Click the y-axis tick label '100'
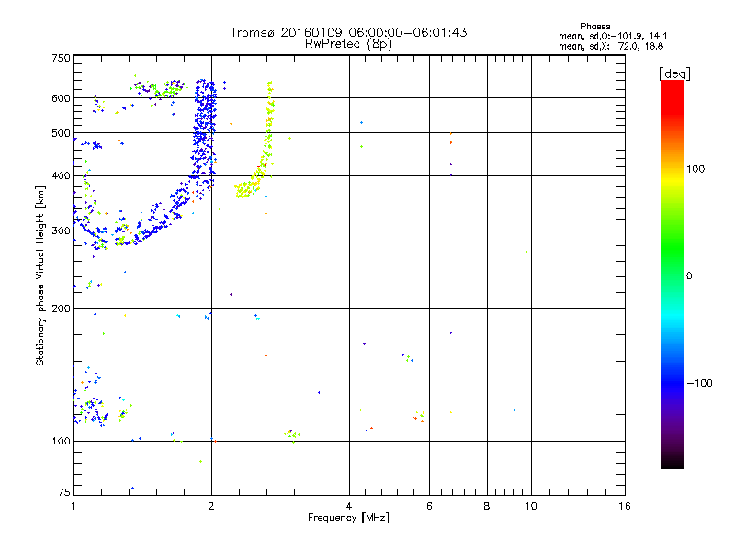This screenshot has width=735, height=551. 61,442
